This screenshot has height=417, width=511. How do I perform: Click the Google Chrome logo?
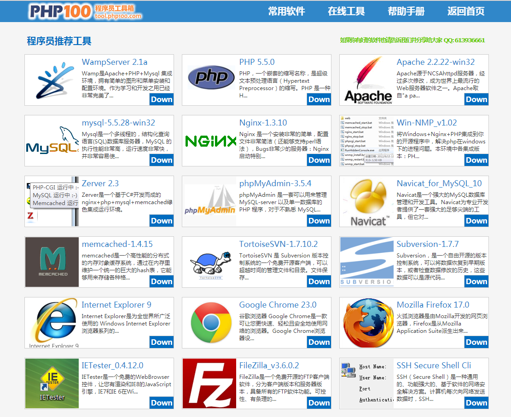coord(210,323)
